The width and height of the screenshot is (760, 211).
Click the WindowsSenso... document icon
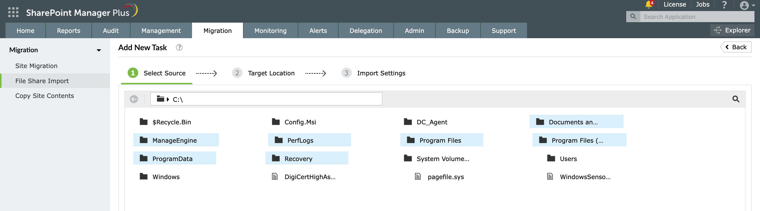tap(550, 176)
